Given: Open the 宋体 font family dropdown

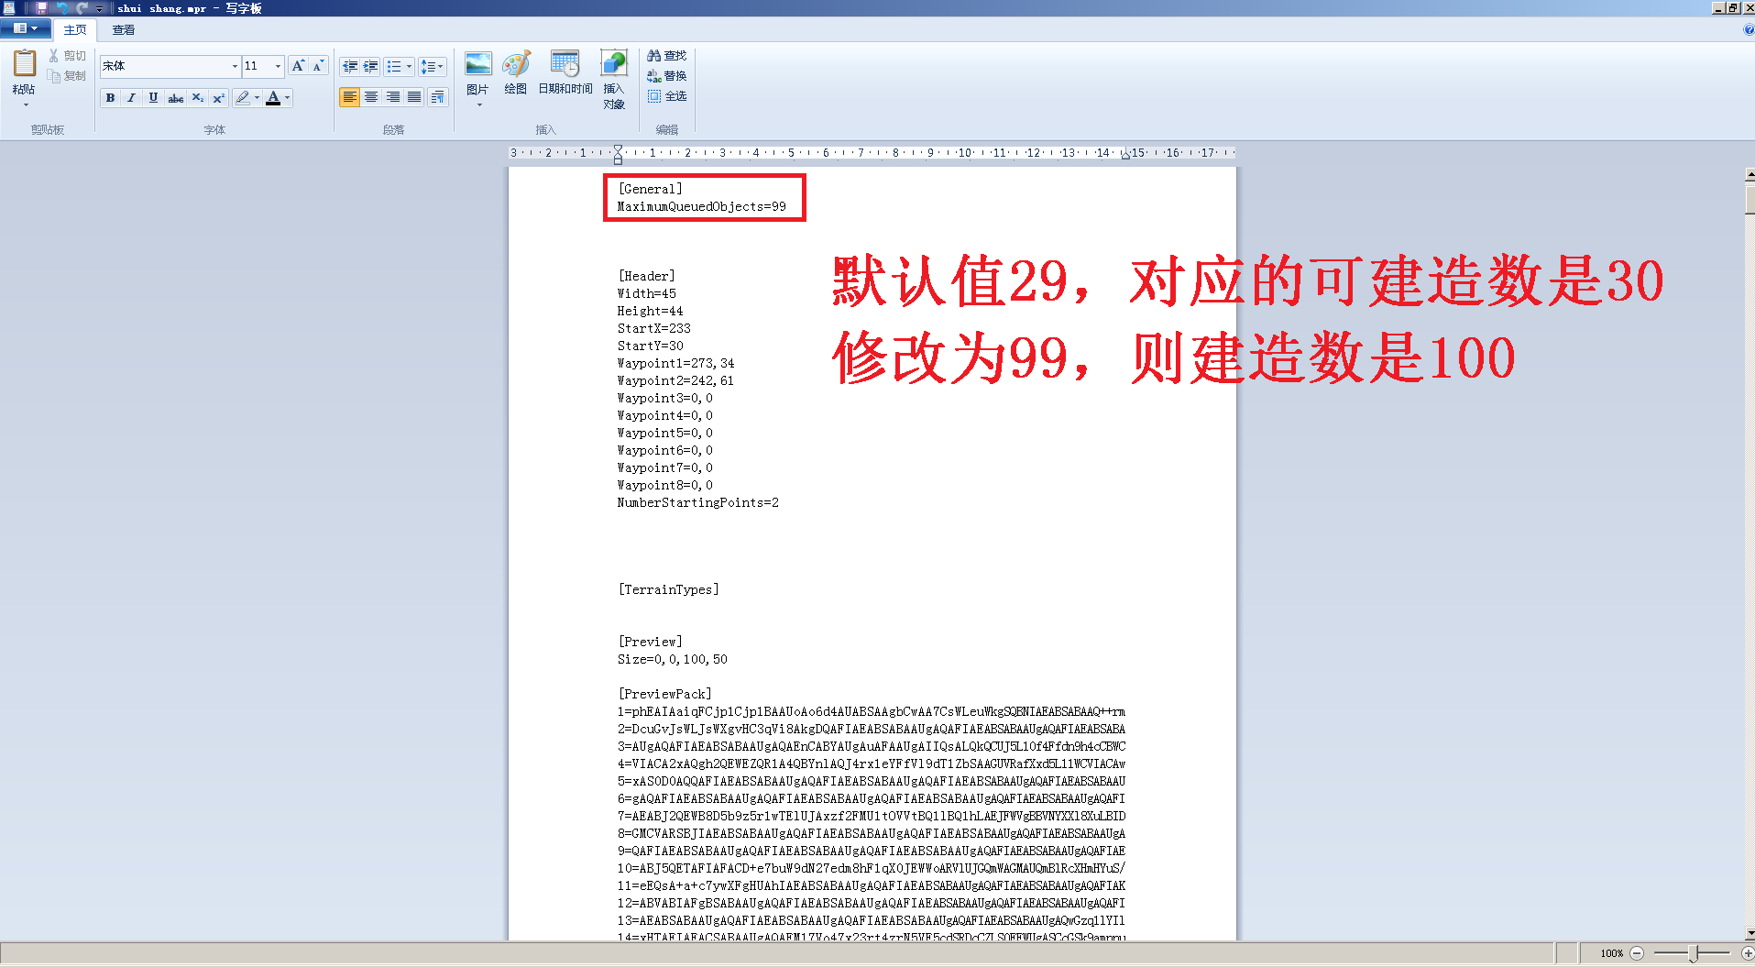Looking at the screenshot, I should [235, 66].
